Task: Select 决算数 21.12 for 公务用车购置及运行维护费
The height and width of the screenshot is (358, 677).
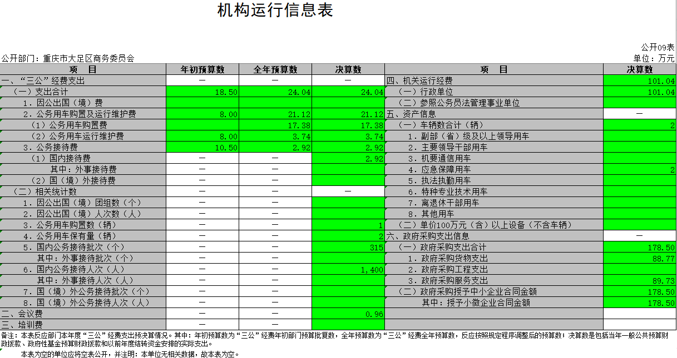Action: [x=348, y=114]
